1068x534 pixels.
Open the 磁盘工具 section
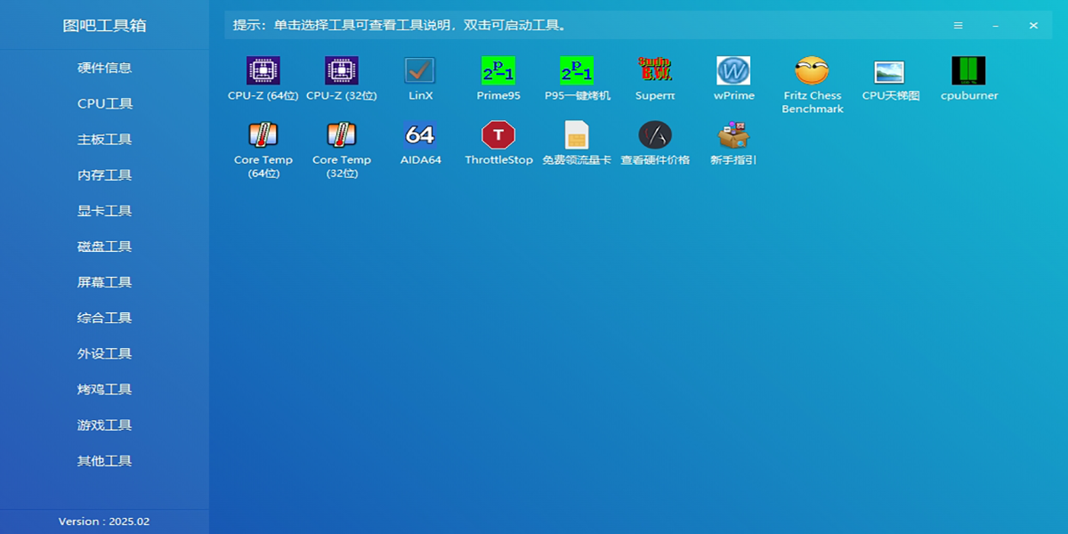[104, 247]
